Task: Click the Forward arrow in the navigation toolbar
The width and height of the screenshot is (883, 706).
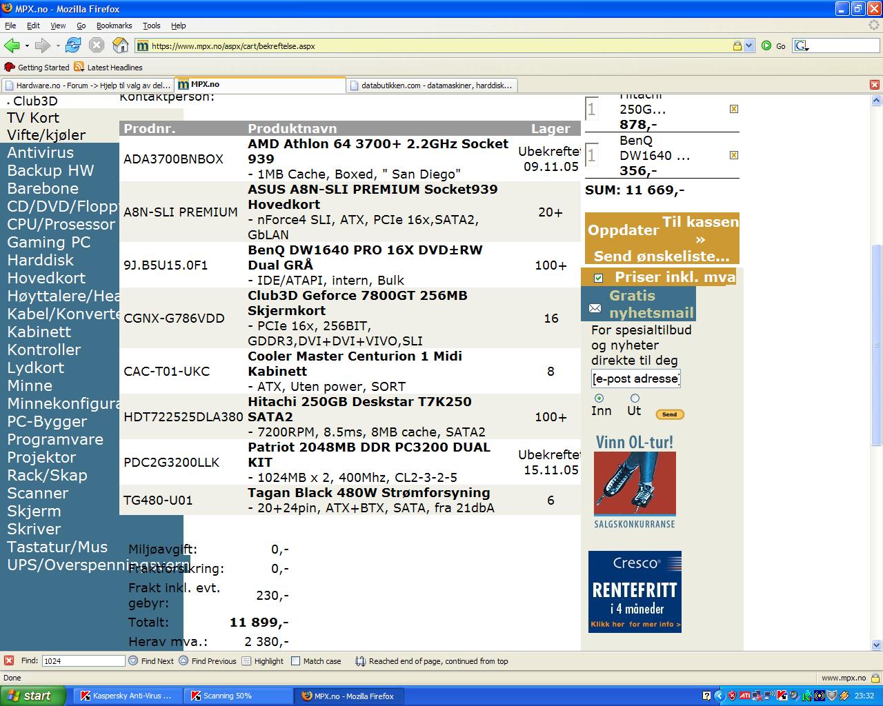Action: [x=42, y=46]
